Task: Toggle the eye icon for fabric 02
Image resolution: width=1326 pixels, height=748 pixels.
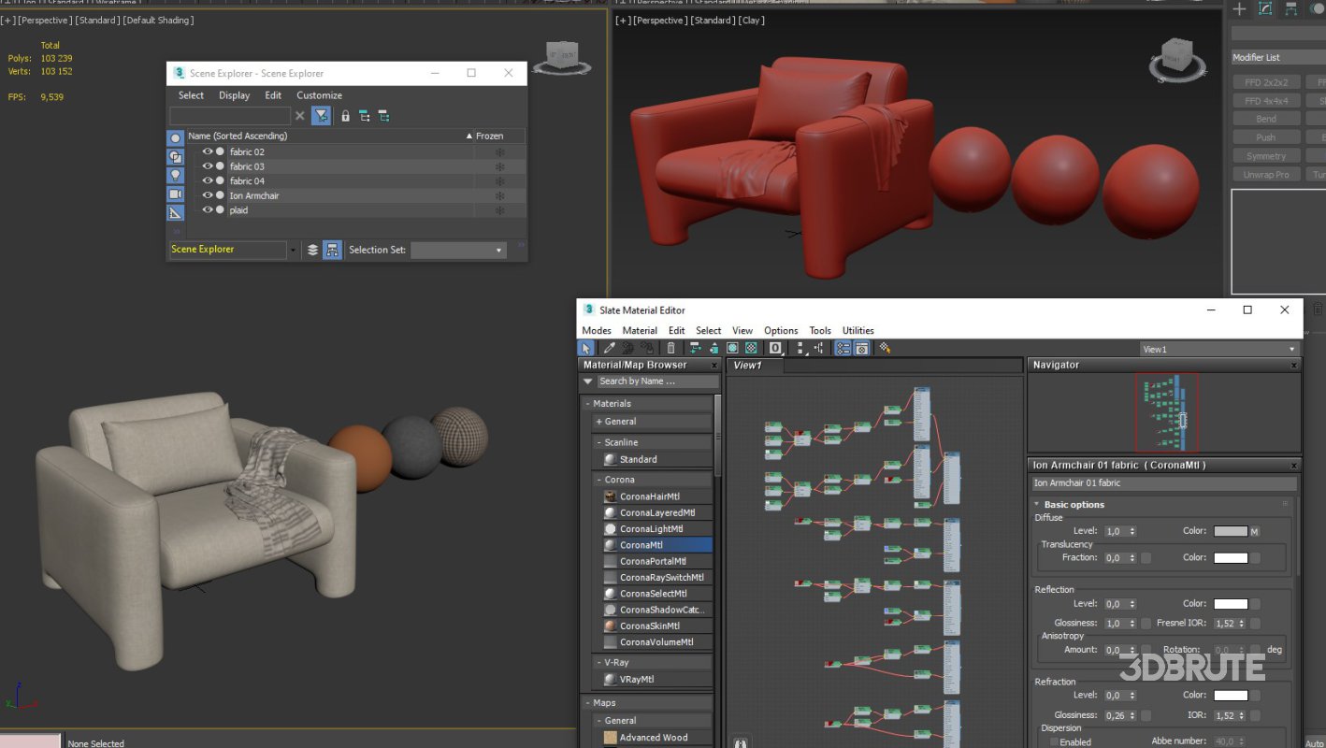Action: point(207,151)
